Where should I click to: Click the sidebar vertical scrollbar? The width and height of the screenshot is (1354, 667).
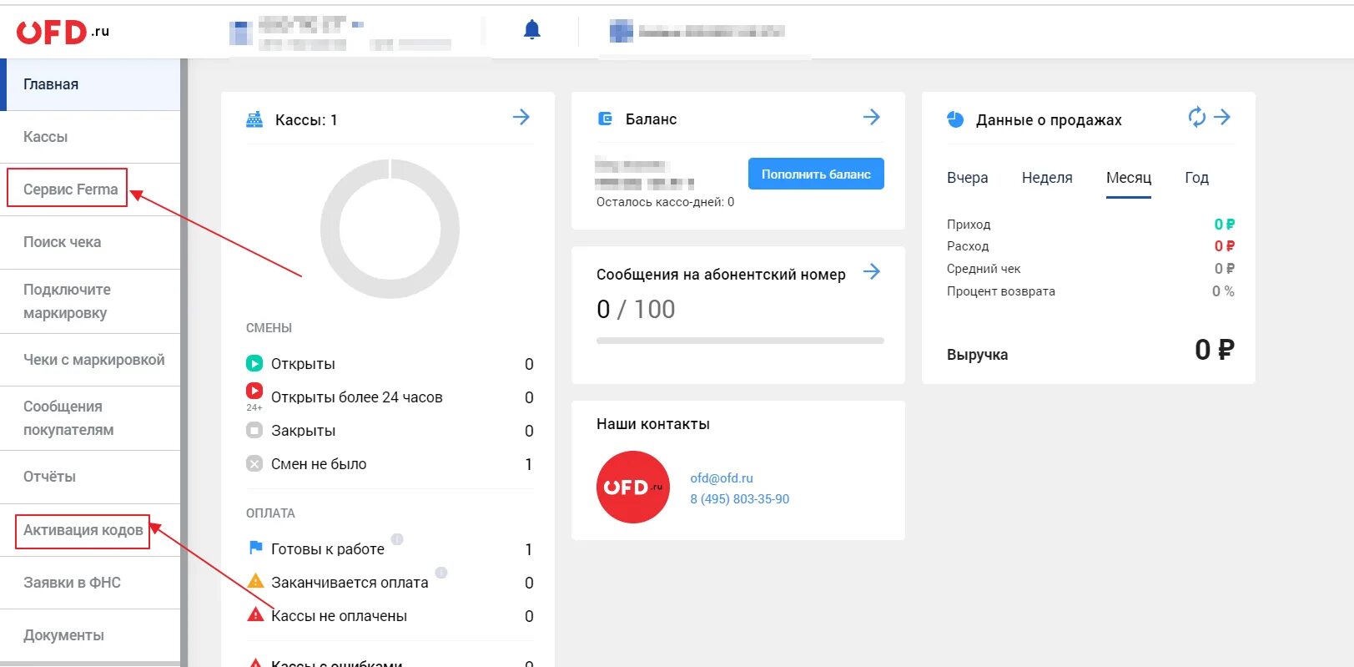tap(184, 362)
